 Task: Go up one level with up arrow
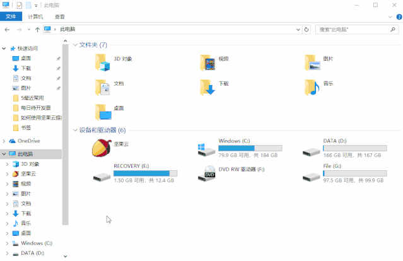[37, 30]
